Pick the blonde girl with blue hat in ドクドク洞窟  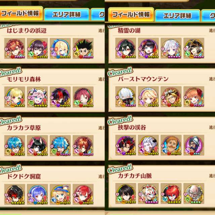click(60, 194)
